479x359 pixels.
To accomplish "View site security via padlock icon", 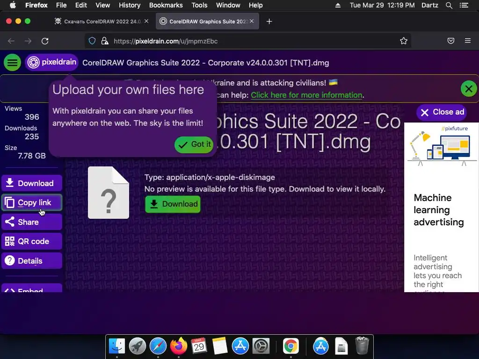I will coord(105,41).
